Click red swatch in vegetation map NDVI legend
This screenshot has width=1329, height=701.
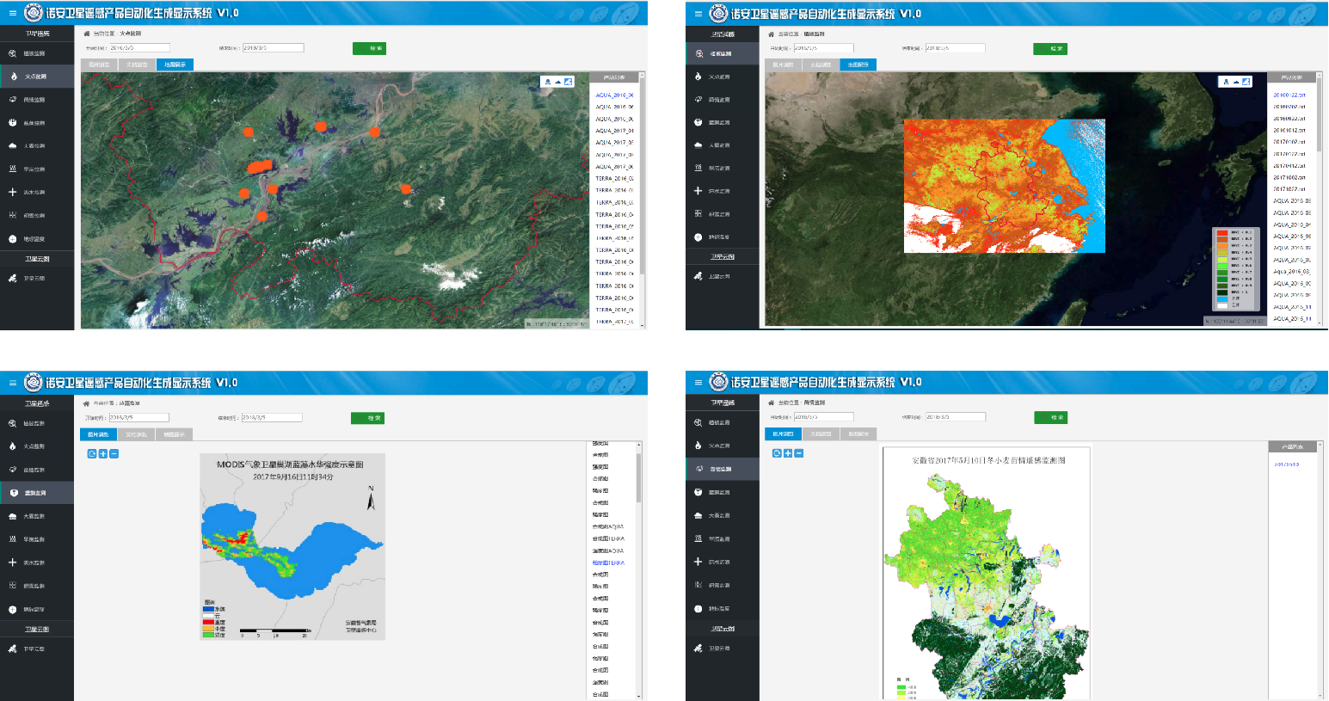tap(1221, 233)
